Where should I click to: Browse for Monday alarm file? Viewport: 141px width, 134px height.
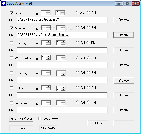[124, 35]
